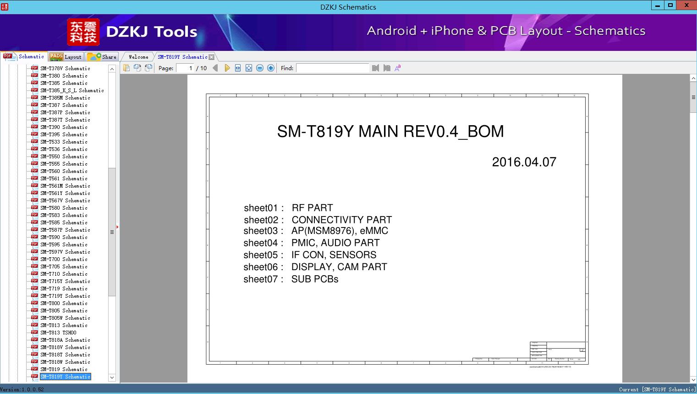Click the 'sheet06 : DISPLAY, CAM PART' line
697x394 pixels.
pyautogui.click(x=315, y=267)
